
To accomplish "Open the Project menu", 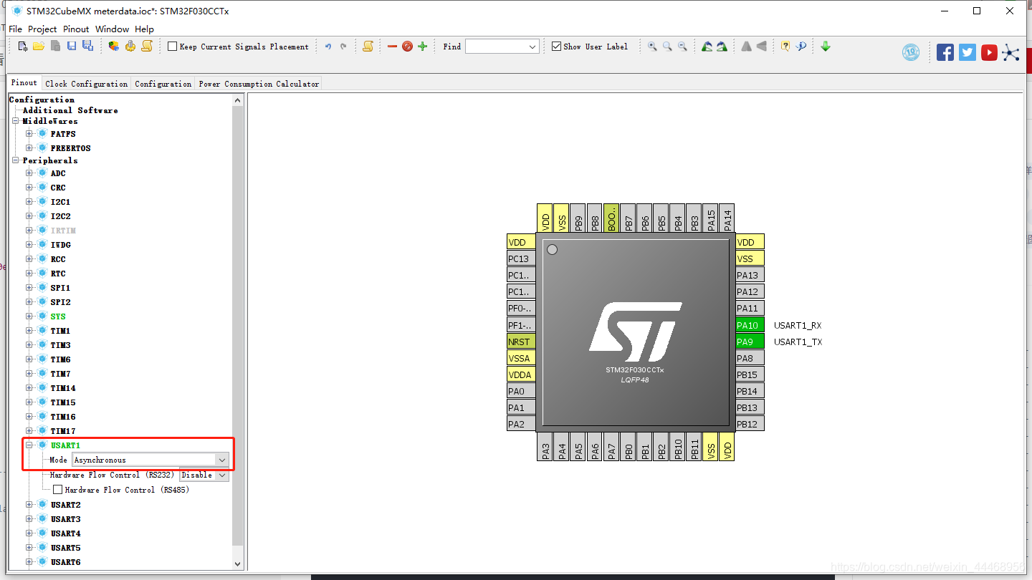I will point(42,29).
